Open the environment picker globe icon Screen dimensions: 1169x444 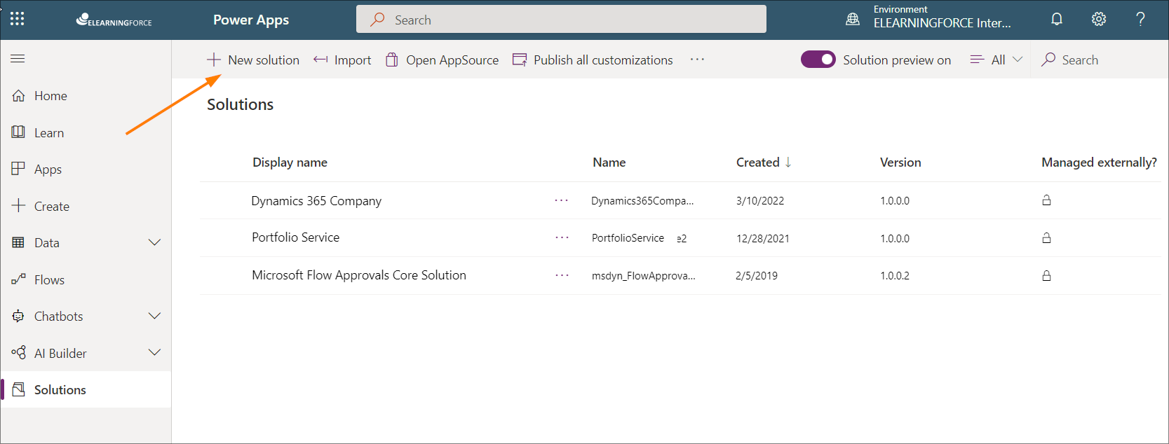tap(853, 20)
